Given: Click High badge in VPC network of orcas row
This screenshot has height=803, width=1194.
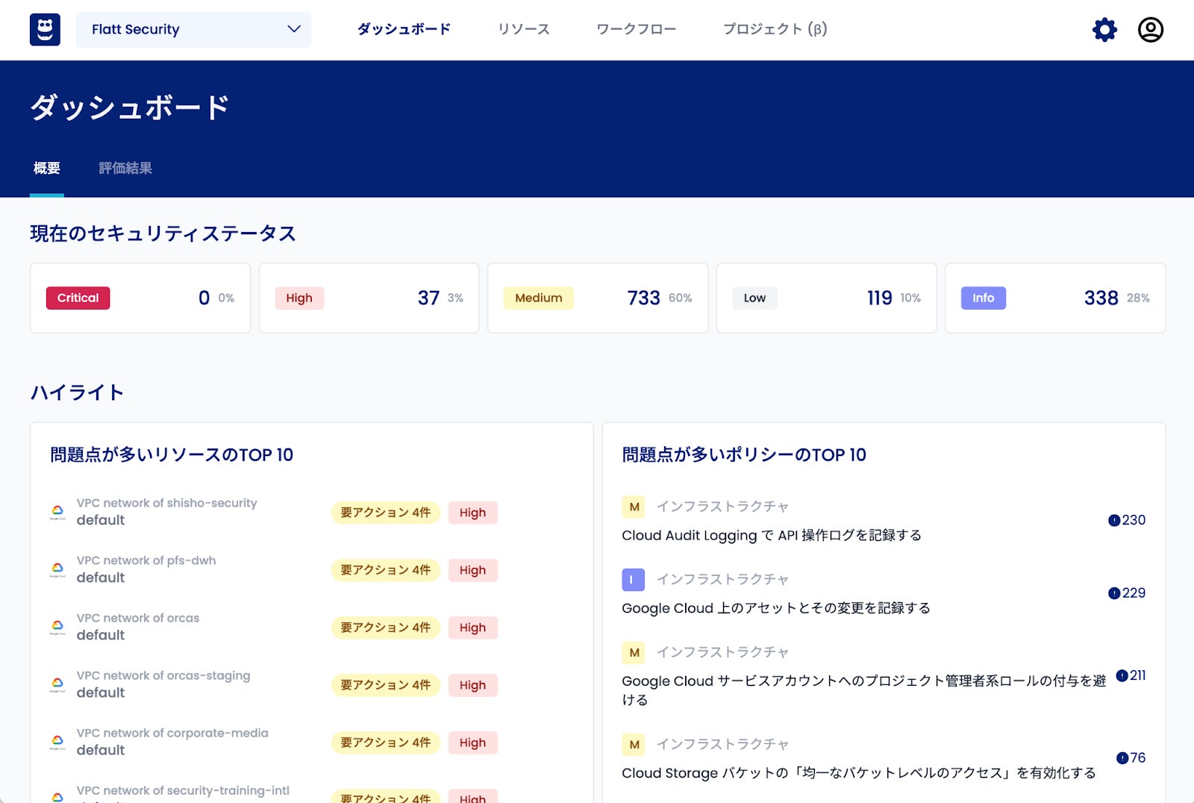Looking at the screenshot, I should (x=472, y=628).
